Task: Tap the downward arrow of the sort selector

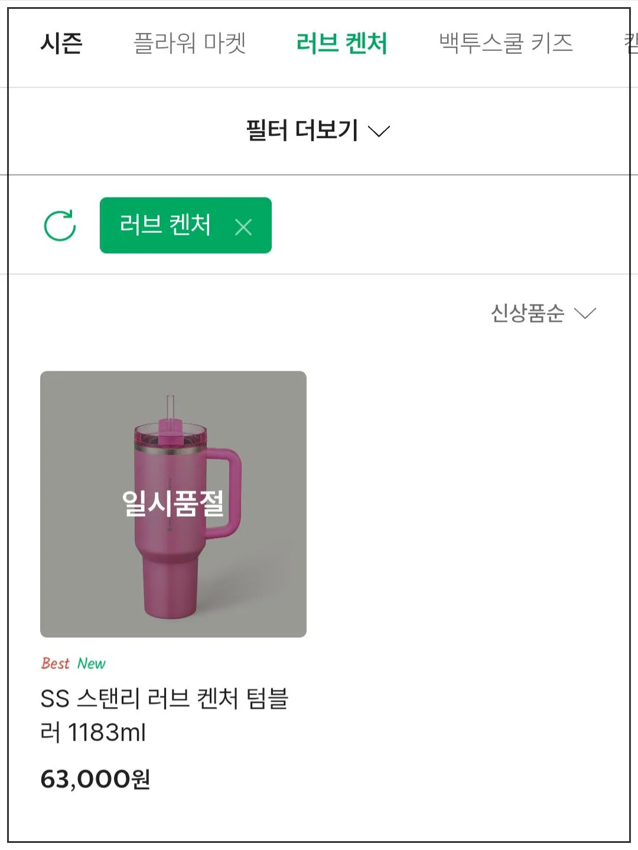Action: coord(585,314)
